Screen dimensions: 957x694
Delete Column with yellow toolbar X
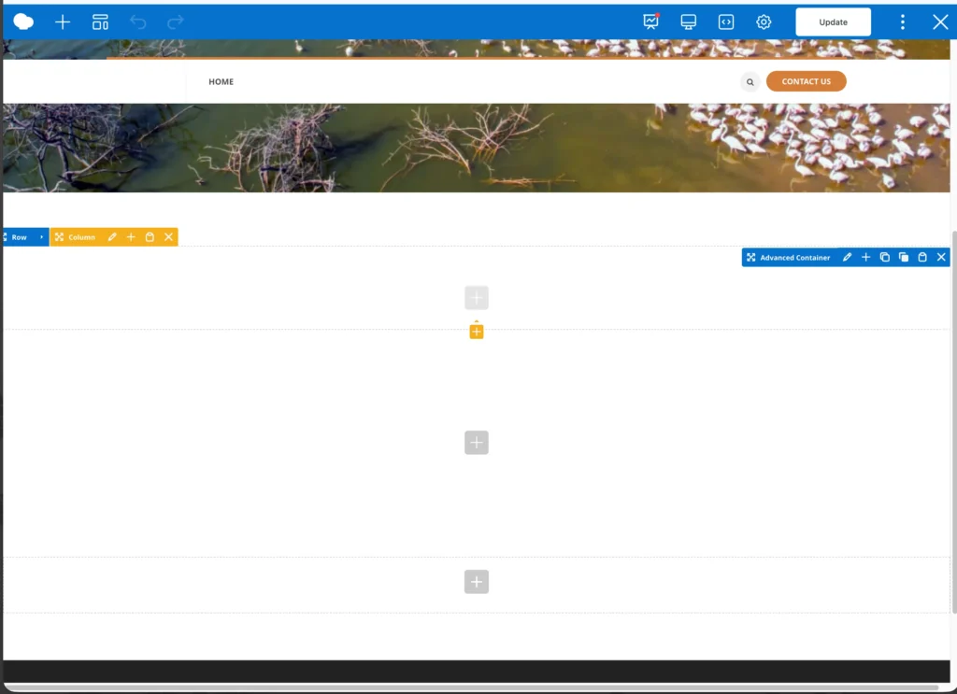coord(168,237)
